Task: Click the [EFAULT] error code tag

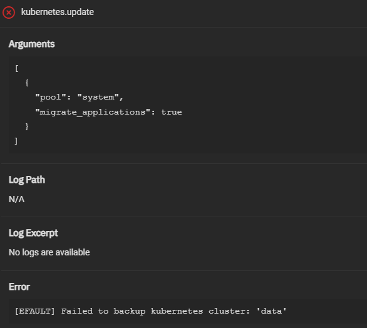Action: click(x=34, y=311)
